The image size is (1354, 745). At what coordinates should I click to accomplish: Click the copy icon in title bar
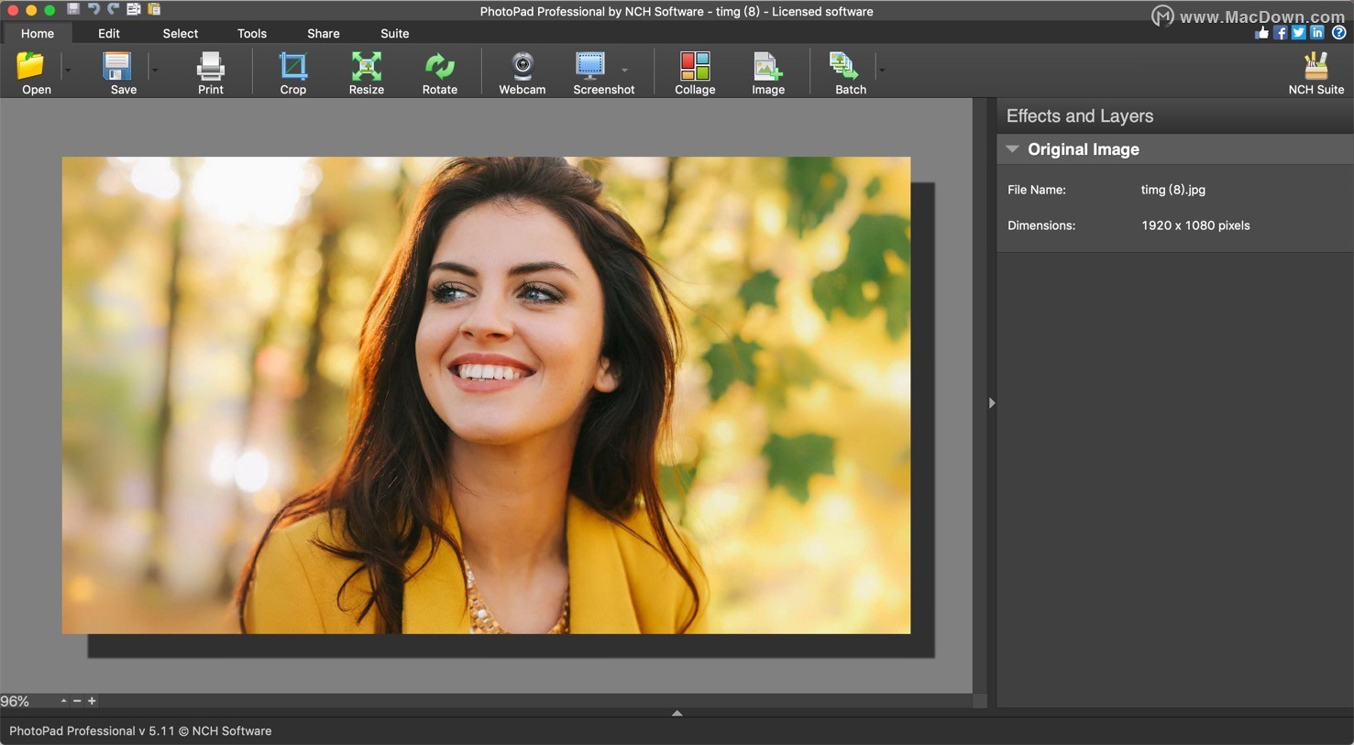(134, 9)
